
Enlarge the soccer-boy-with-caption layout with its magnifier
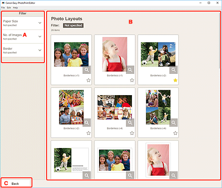click(x=87, y=176)
